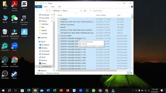This screenshot has width=166, height=93.
Task: Open the Adobe Acrobat desktop shortcut
Action: (x=15, y=6)
